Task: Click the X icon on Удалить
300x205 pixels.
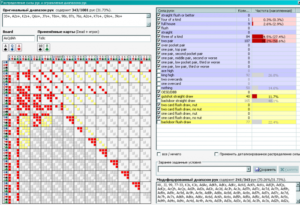Action: [x=282, y=169]
